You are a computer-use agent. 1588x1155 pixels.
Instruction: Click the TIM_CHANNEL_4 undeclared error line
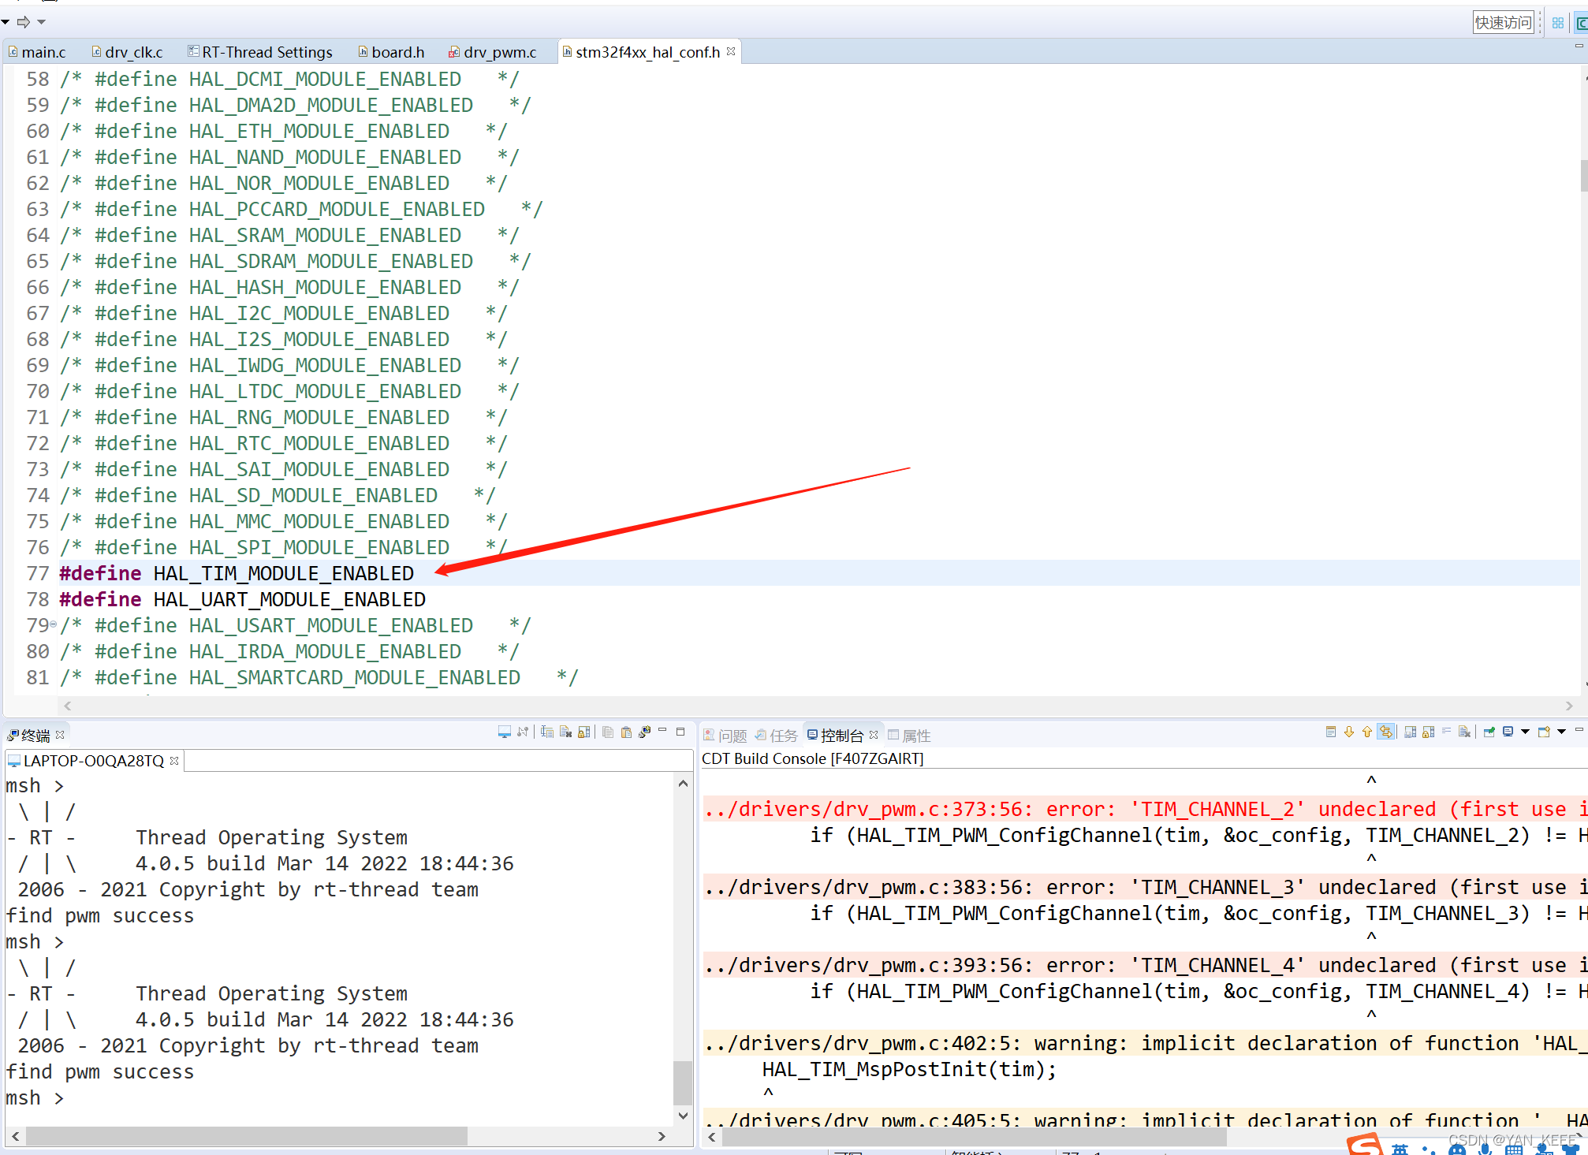(x=1145, y=965)
